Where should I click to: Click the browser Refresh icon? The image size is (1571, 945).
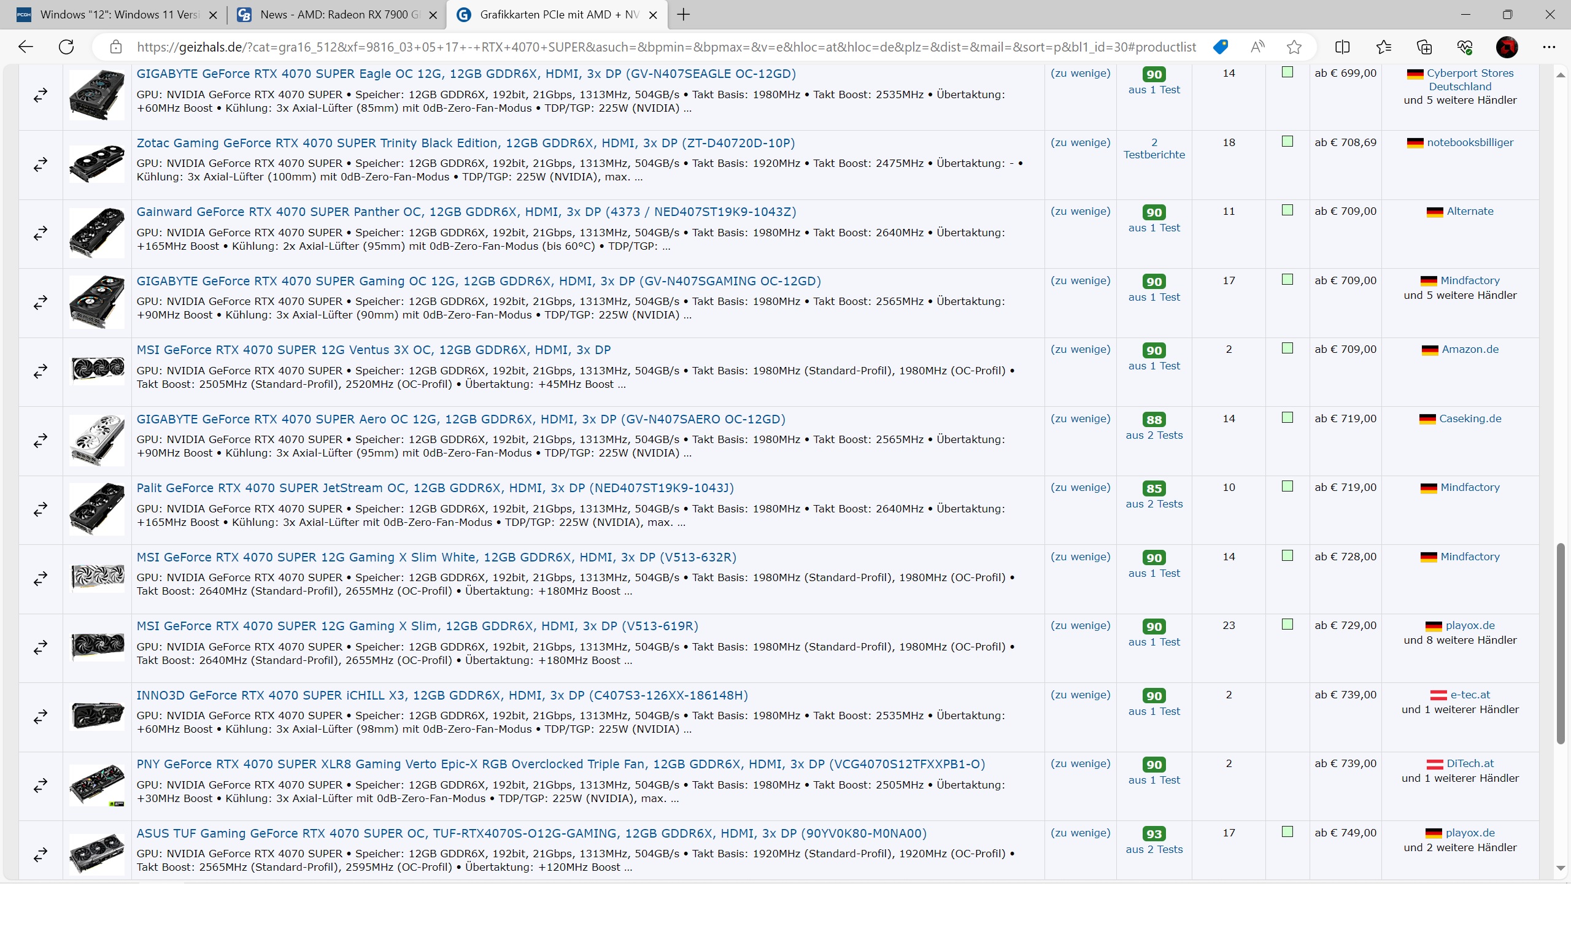[66, 47]
